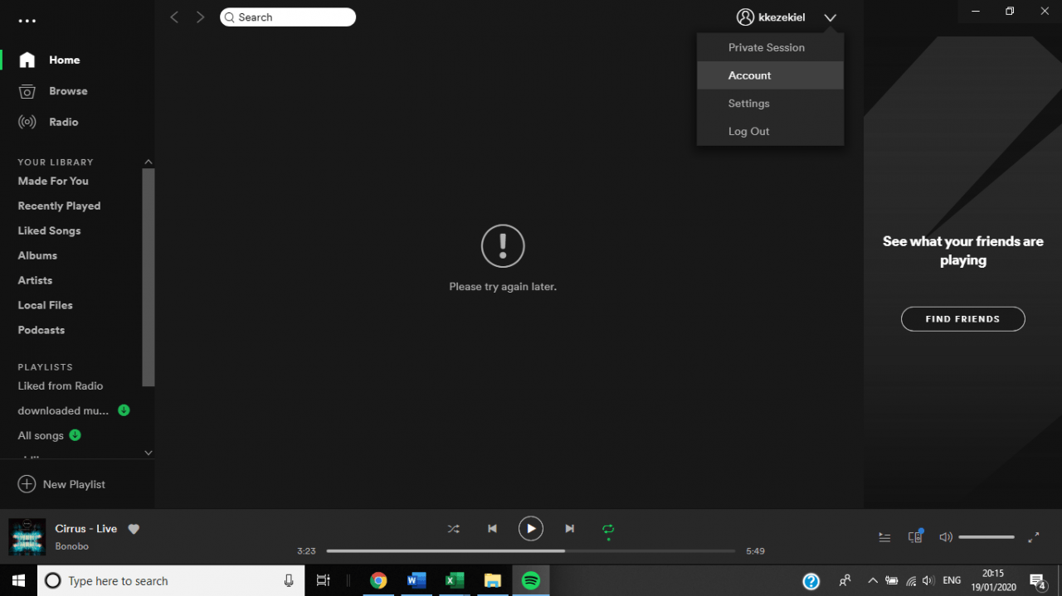1062x596 pixels.
Task: Open Radio in the sidebar
Action: tap(64, 122)
